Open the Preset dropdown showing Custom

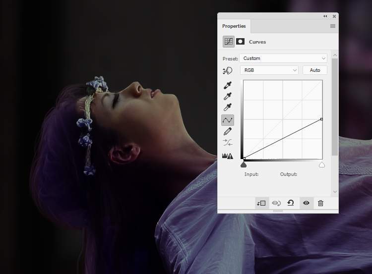[x=283, y=58]
